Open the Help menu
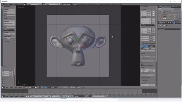 pos(21,4)
